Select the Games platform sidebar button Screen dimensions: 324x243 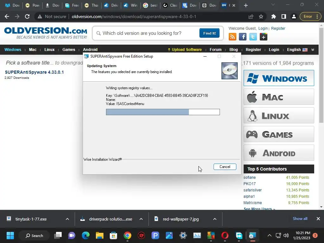[279, 134]
